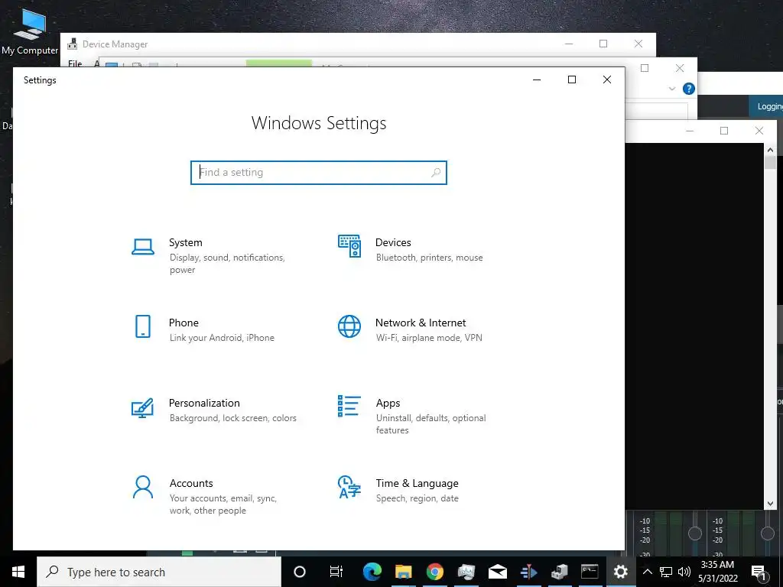Click 'Uninstall, defaults, optional features' text
Screen dimensions: 783x587
430,423
